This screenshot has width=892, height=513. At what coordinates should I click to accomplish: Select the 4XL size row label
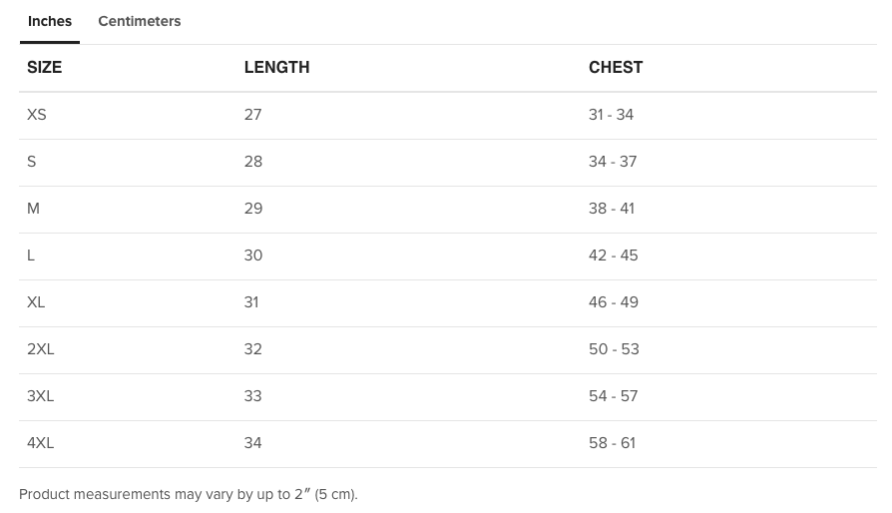(40, 443)
